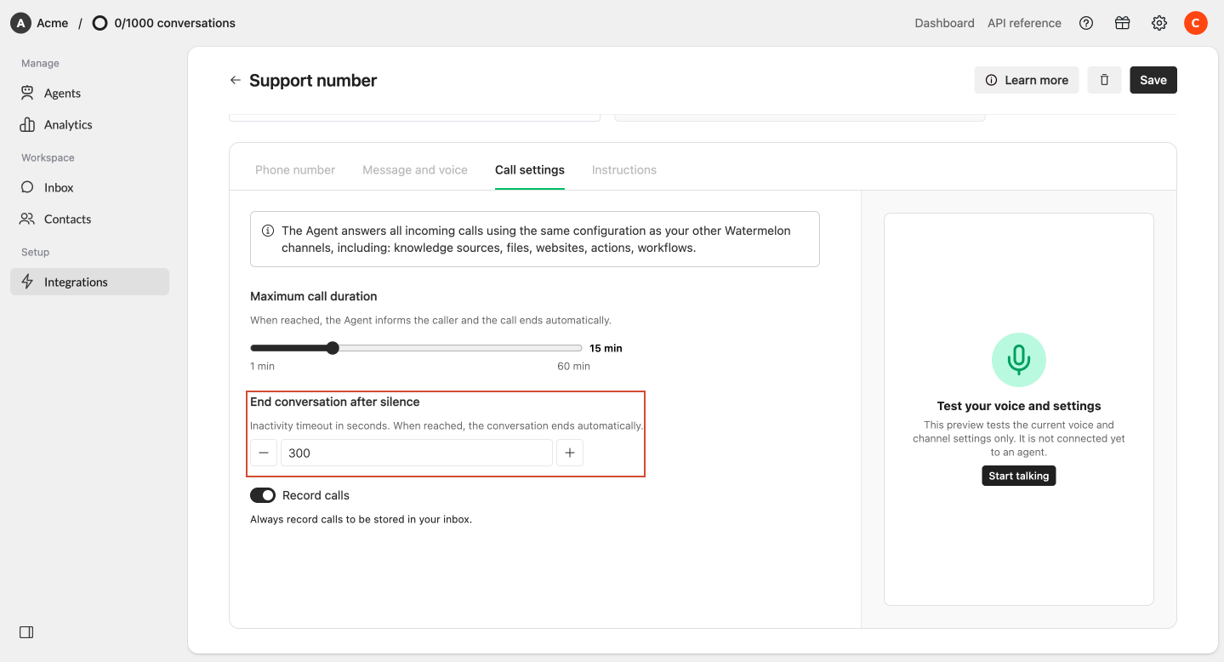Select the Call settings tab

(530, 169)
